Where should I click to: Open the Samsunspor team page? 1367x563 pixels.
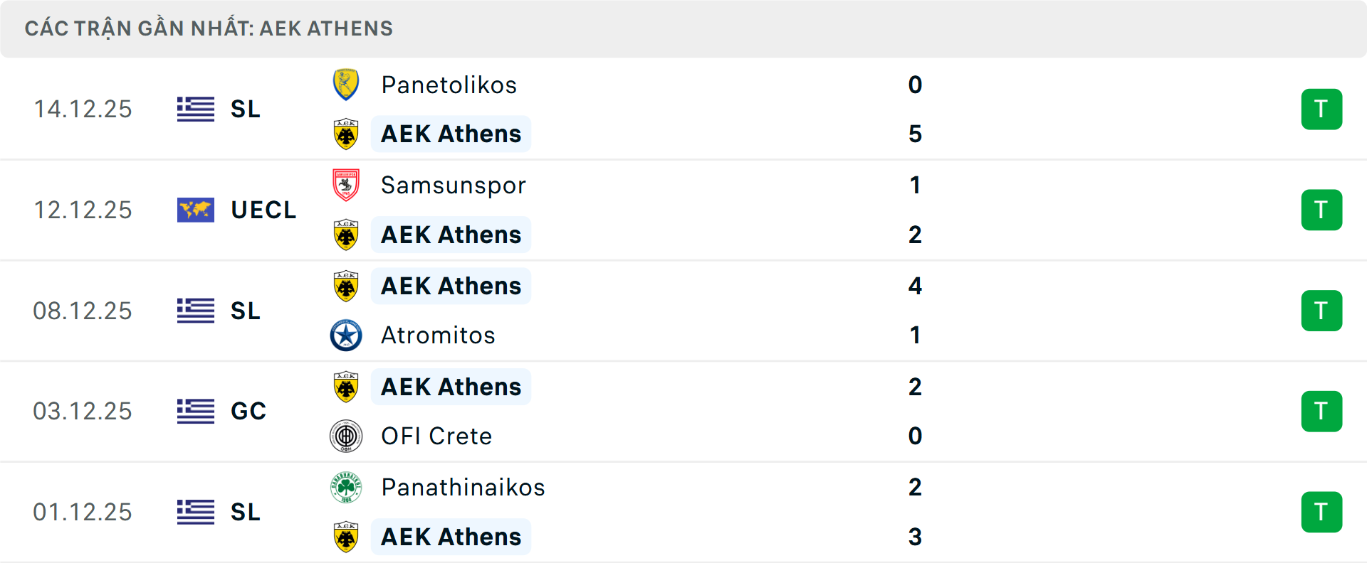pos(453,184)
